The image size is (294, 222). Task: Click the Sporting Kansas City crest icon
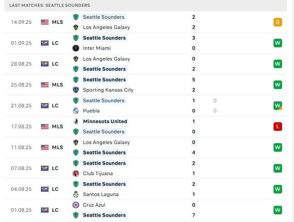pos(76,90)
